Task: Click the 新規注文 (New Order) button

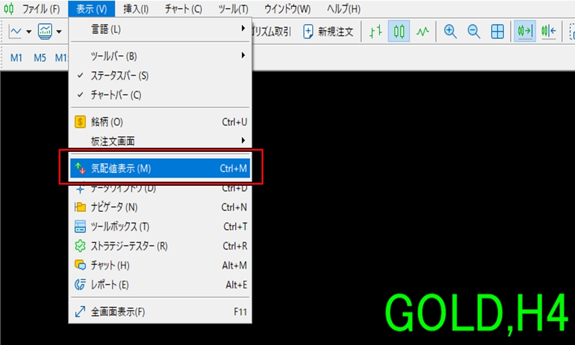Action: pos(328,32)
